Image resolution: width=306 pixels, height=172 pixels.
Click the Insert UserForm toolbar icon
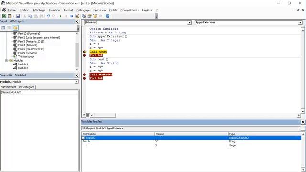tap(10, 16)
